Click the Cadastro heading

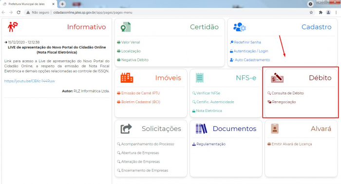coord(317,27)
